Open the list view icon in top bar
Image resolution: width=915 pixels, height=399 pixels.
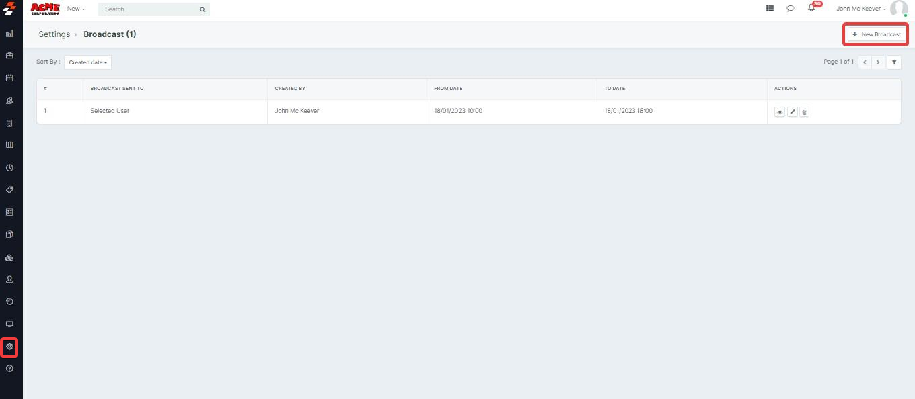(770, 9)
